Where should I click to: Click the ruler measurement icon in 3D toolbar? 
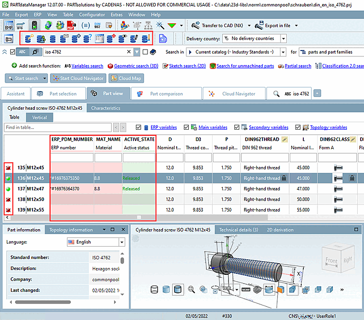tap(245, 290)
